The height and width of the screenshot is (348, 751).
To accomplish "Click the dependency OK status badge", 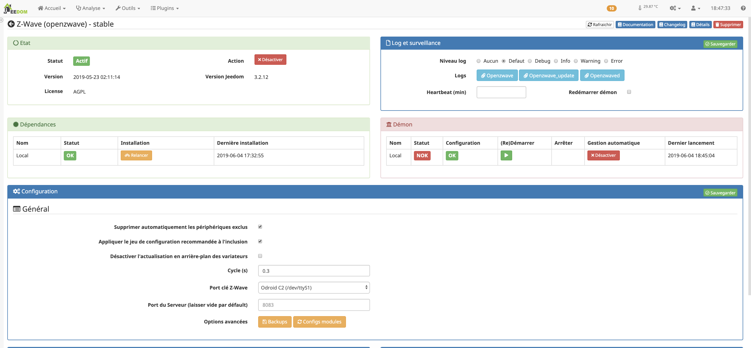I will pyautogui.click(x=70, y=156).
